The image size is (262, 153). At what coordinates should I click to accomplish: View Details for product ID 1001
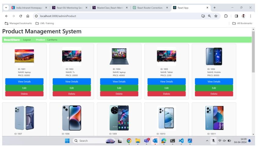click(x=24, y=82)
